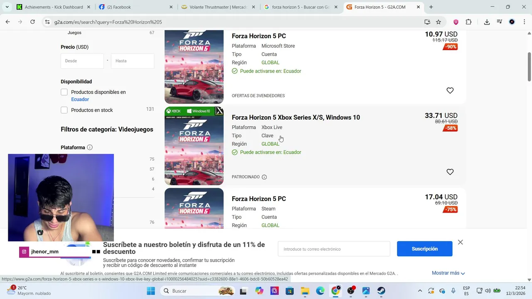Open the tab search dropdown arrow
The height and width of the screenshot is (299, 532).
click(7, 7)
